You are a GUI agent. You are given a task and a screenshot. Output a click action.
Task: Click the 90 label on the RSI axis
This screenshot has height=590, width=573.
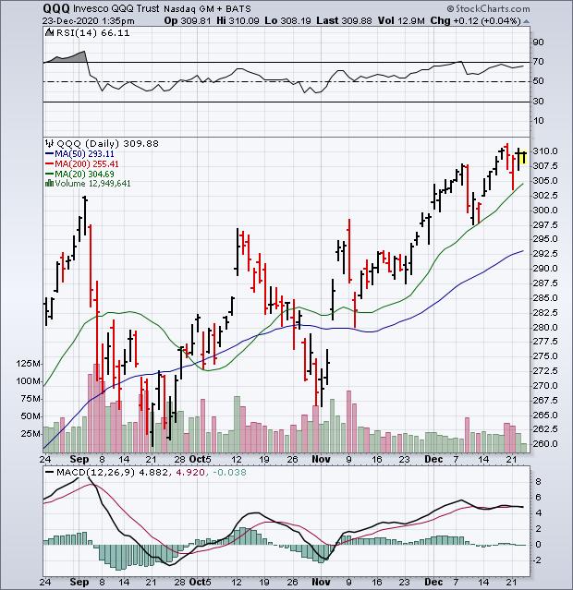click(538, 42)
